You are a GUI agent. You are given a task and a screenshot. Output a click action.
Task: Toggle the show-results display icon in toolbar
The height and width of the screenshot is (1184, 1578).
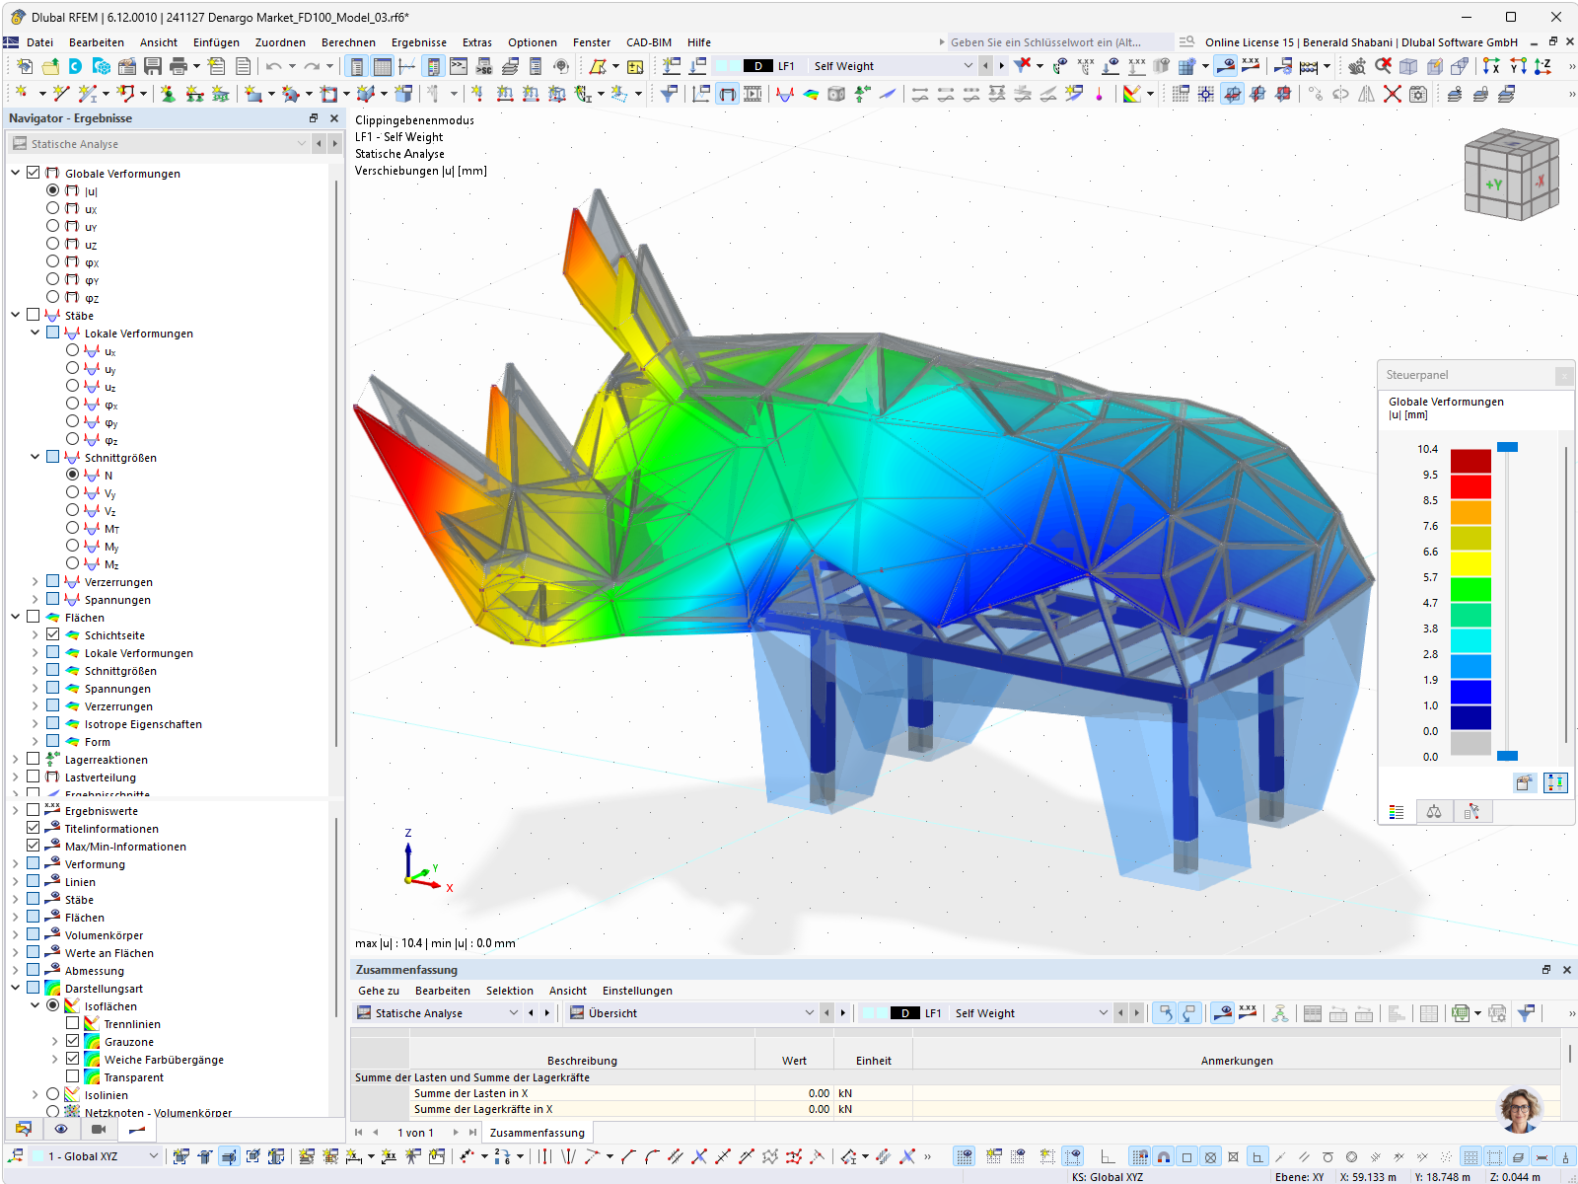point(1227,66)
